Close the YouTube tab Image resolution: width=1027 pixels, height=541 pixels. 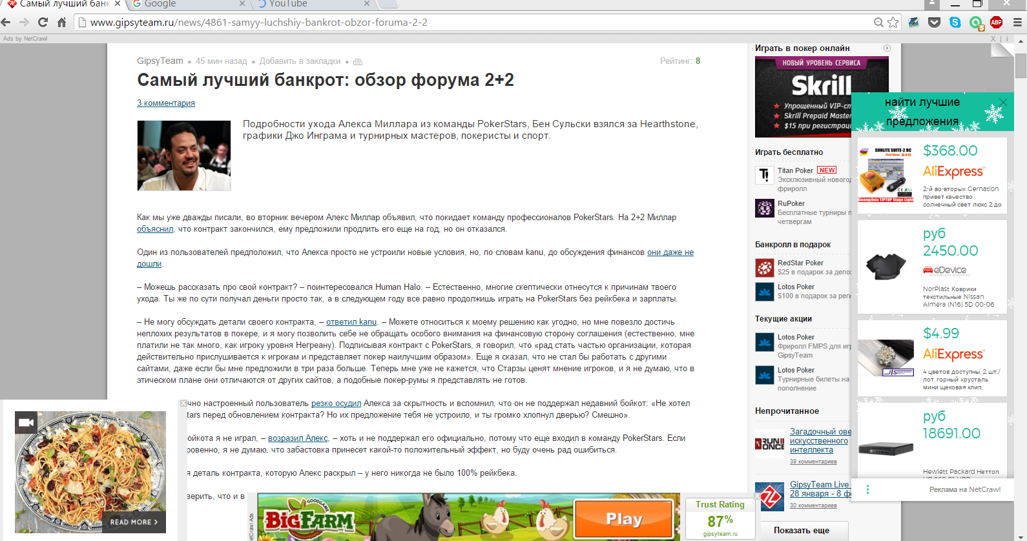367,4
